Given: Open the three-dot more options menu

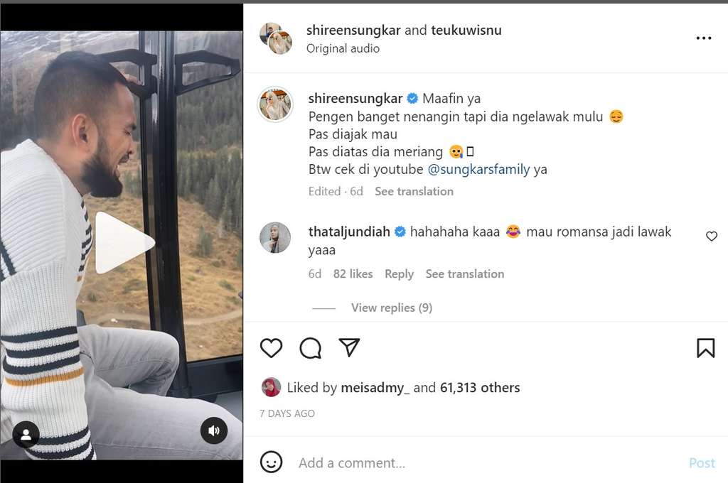Looking at the screenshot, I should 704,38.
